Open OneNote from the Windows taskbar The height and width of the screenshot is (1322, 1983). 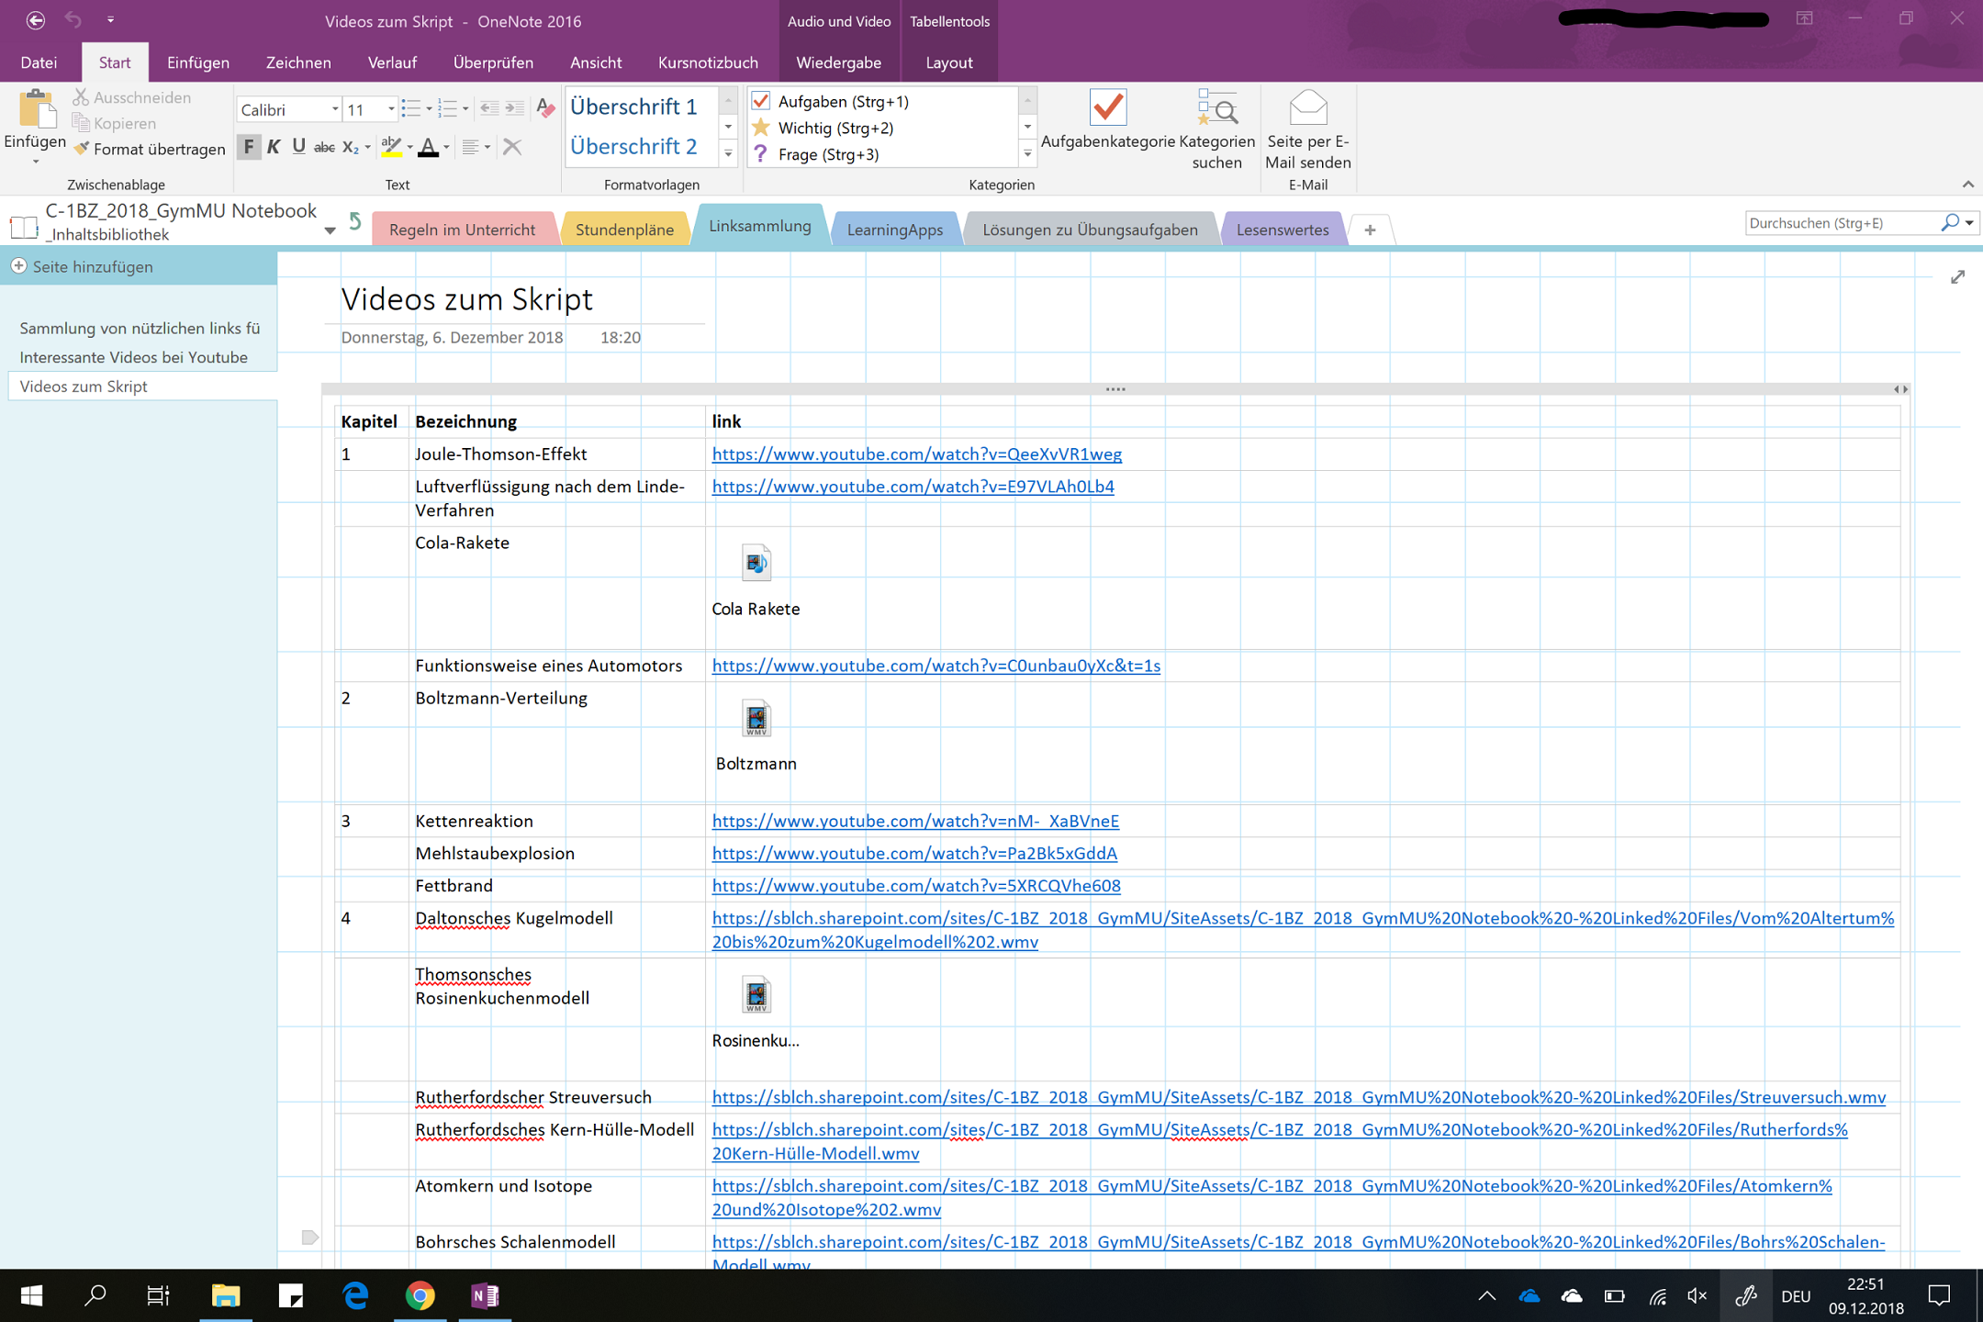click(x=484, y=1295)
